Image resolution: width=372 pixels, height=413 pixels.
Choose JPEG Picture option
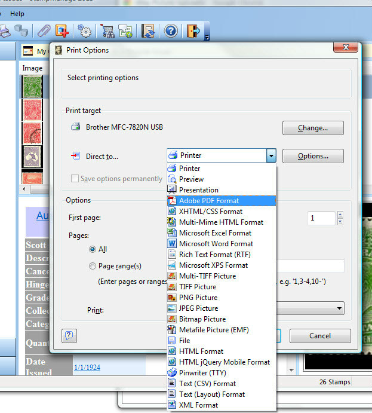point(222,308)
